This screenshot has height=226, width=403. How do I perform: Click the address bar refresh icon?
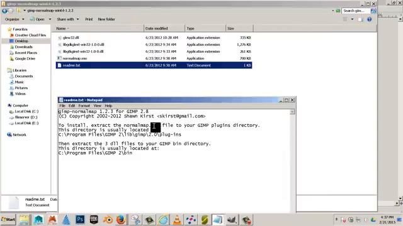pyautogui.click(x=338, y=11)
